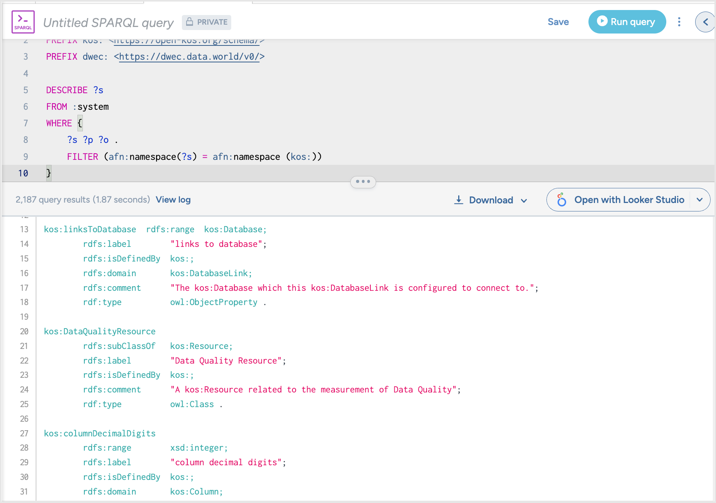This screenshot has width=716, height=503.
Task: Click the play icon in Run query
Action: [602, 21]
